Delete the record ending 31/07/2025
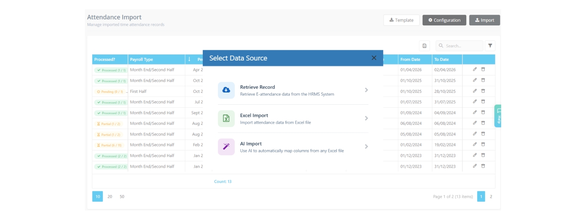The image size is (586, 220). click(x=483, y=101)
